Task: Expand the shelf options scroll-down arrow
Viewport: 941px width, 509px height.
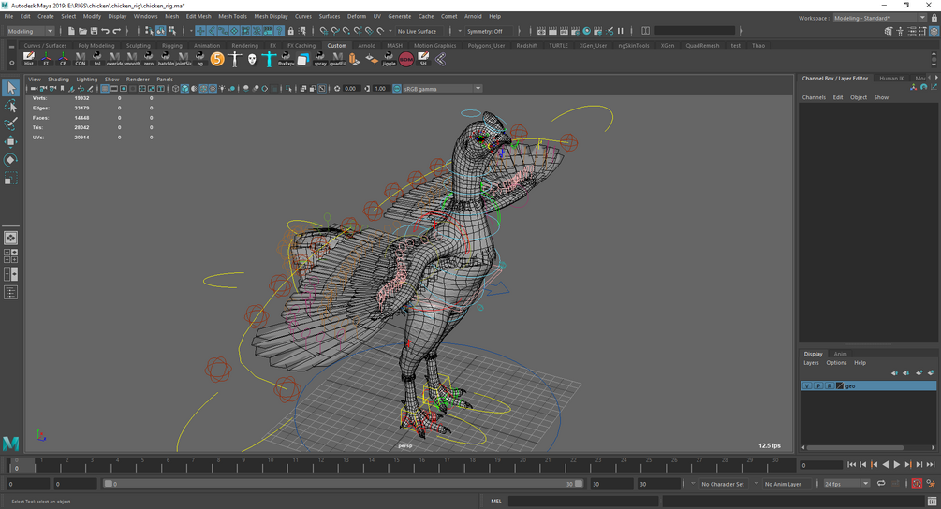Action: pos(934,65)
